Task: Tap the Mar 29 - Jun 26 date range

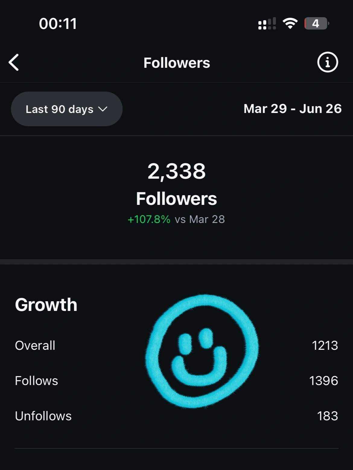Action: tap(292, 109)
